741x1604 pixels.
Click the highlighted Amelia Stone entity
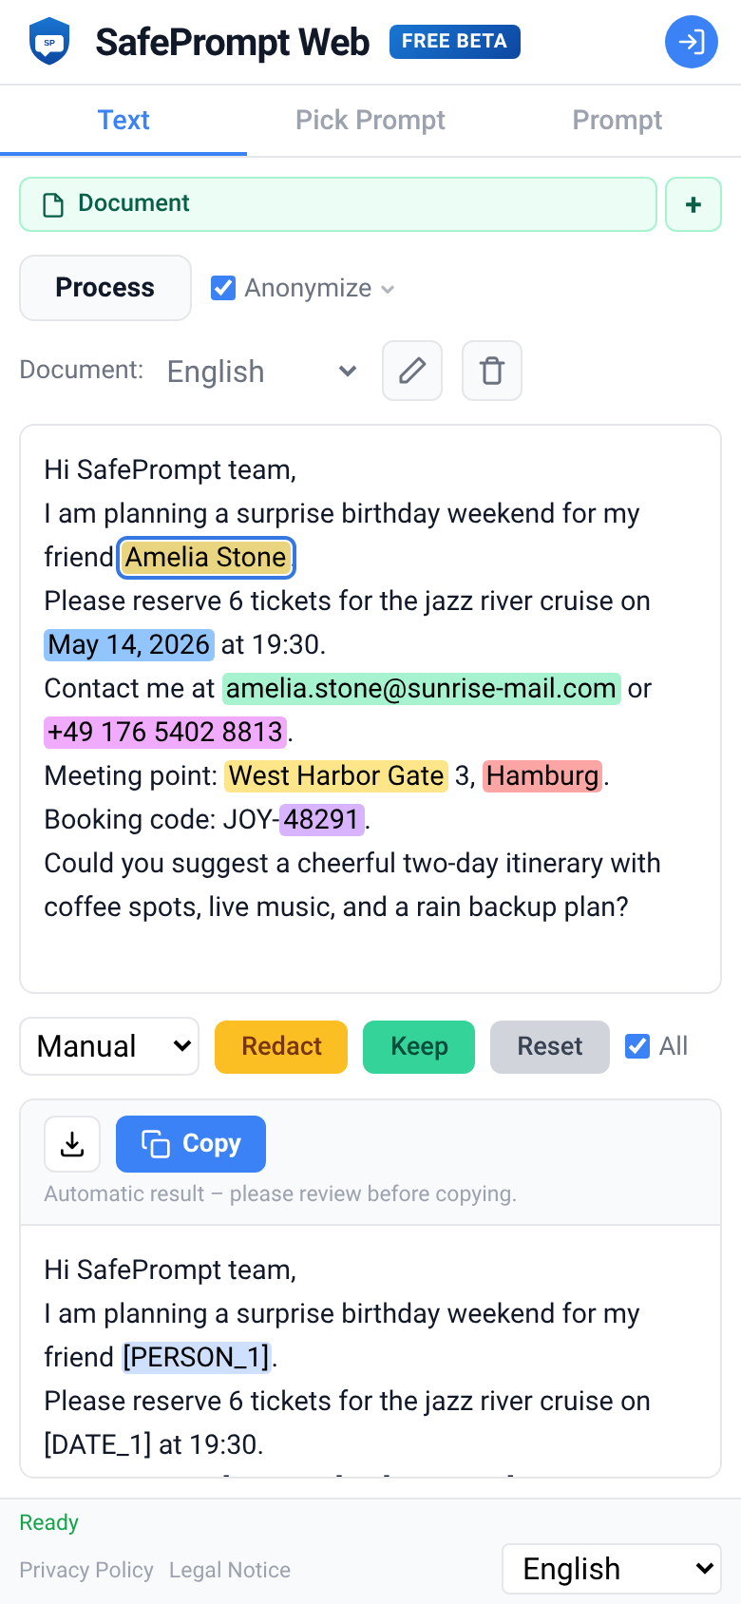tap(205, 558)
